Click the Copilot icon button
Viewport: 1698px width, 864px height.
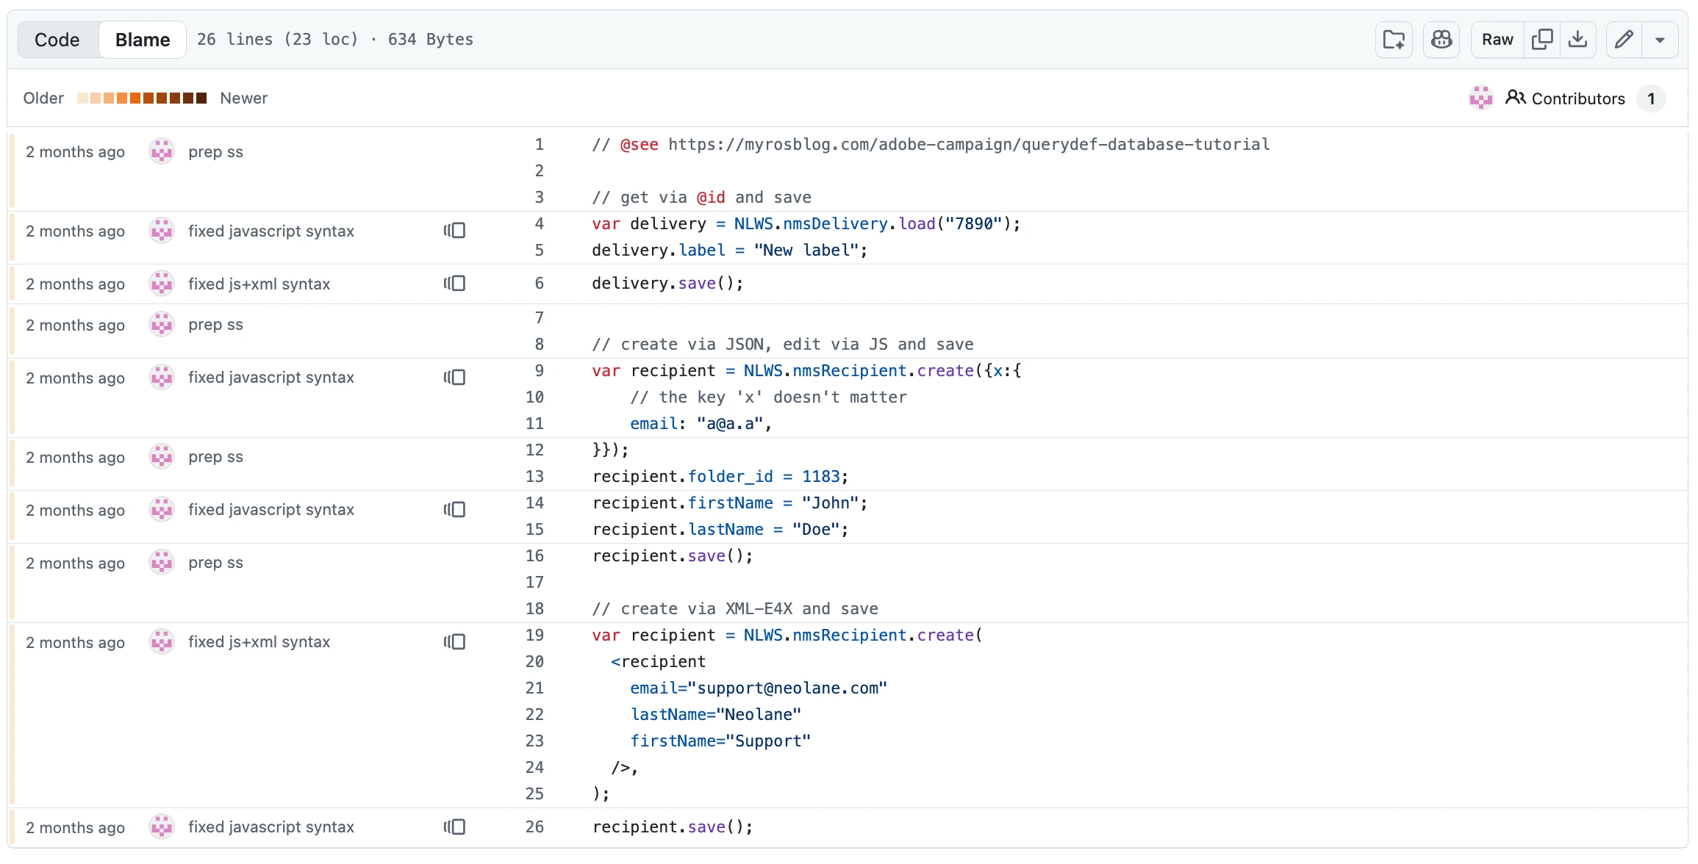(1441, 40)
